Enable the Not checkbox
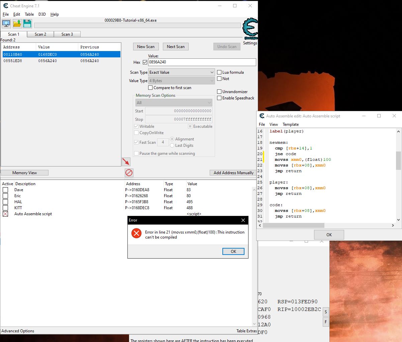This screenshot has width=402, height=342. tap(219, 79)
